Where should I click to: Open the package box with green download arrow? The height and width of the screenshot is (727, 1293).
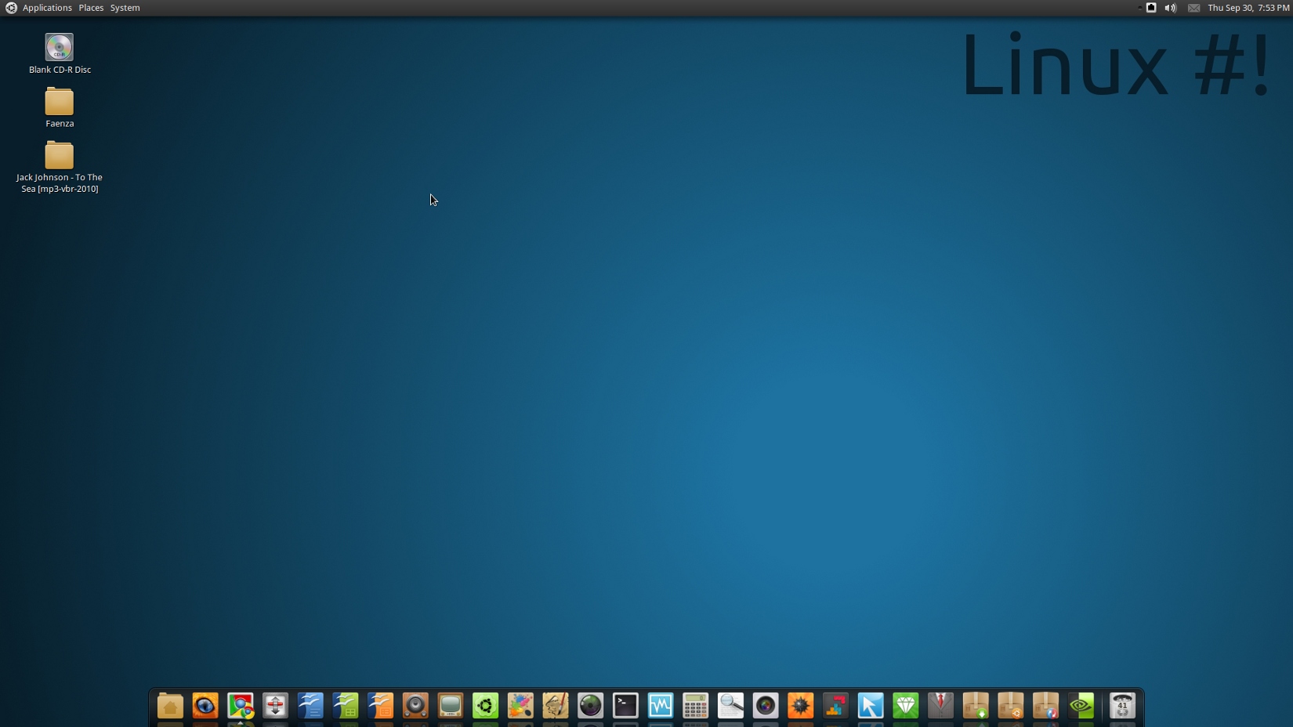pyautogui.click(x=976, y=706)
